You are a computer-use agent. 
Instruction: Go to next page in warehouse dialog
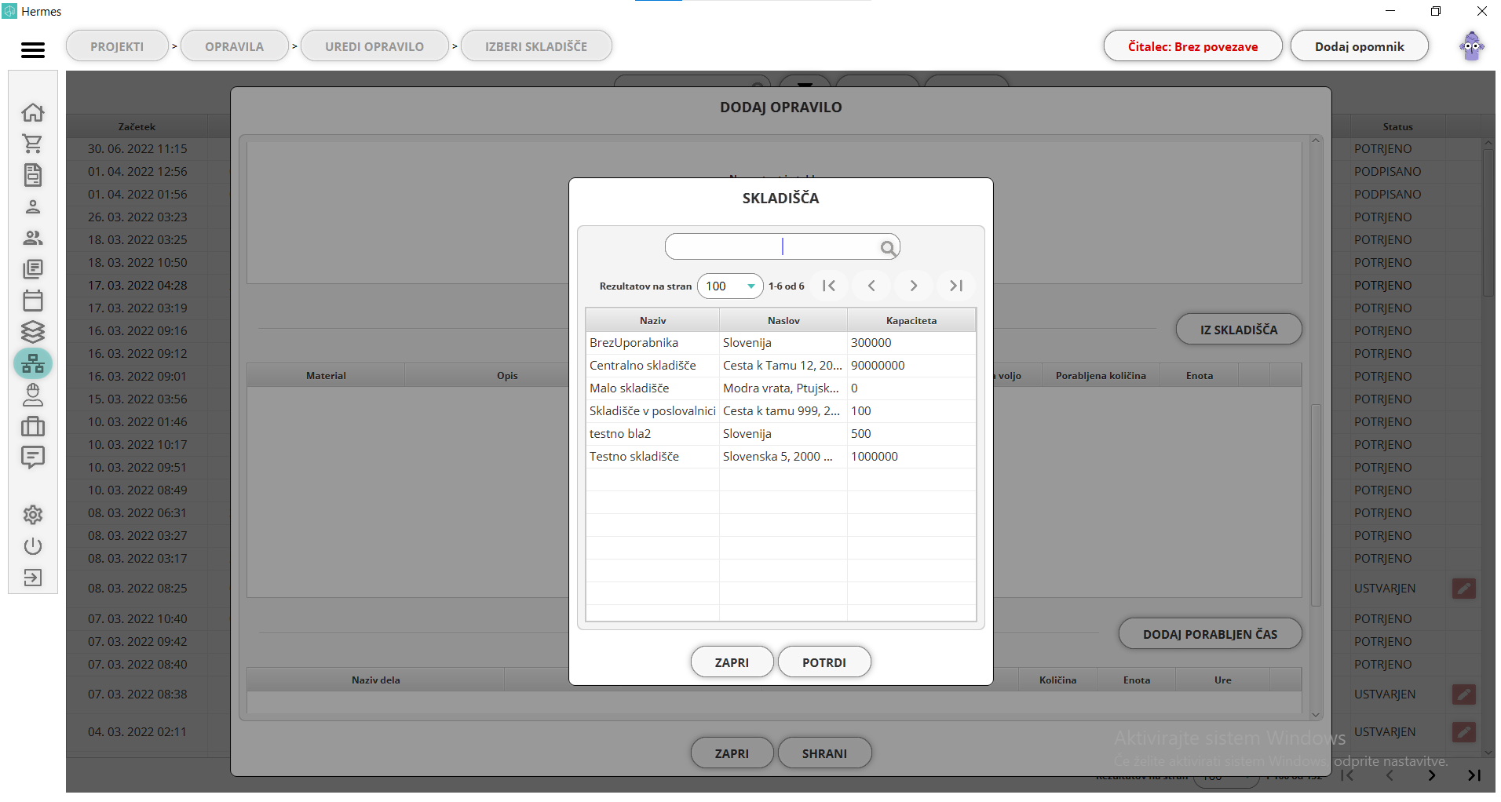tap(914, 286)
